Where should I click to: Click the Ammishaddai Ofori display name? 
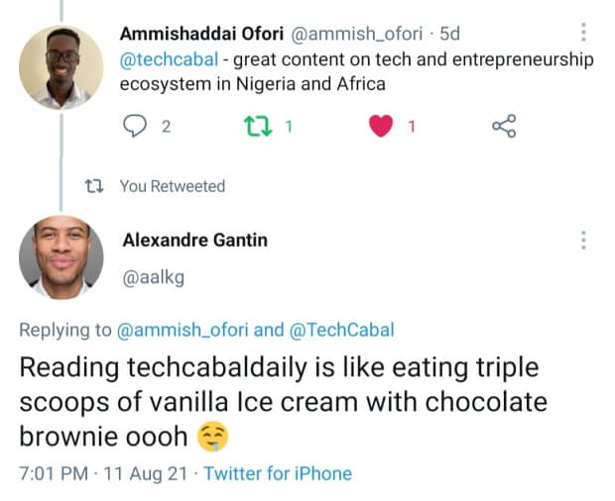(x=201, y=35)
